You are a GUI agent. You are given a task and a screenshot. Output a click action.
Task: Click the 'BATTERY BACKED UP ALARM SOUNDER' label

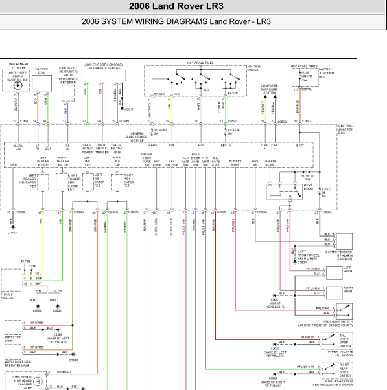pos(339,255)
